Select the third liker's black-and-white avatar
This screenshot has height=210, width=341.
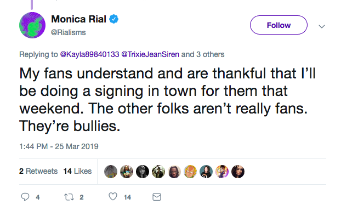[143, 172]
